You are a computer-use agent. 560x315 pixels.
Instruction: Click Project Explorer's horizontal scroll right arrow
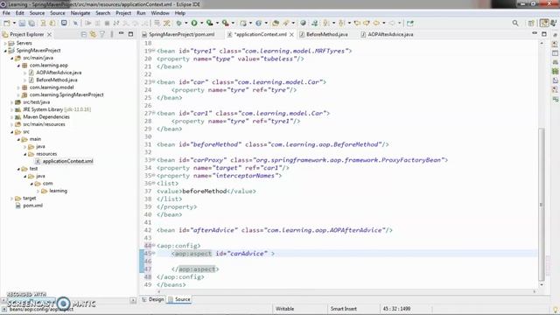tap(133, 300)
